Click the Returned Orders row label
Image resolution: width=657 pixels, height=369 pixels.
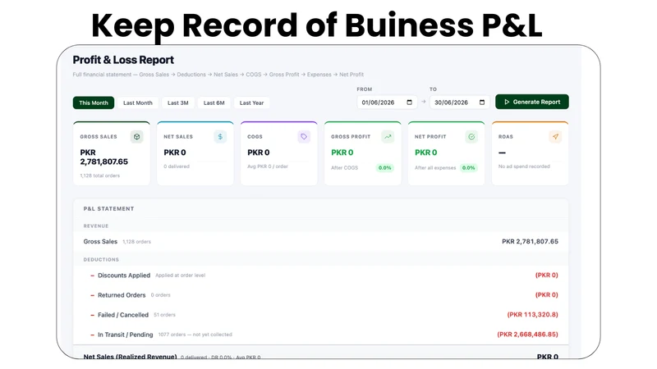[x=122, y=295]
